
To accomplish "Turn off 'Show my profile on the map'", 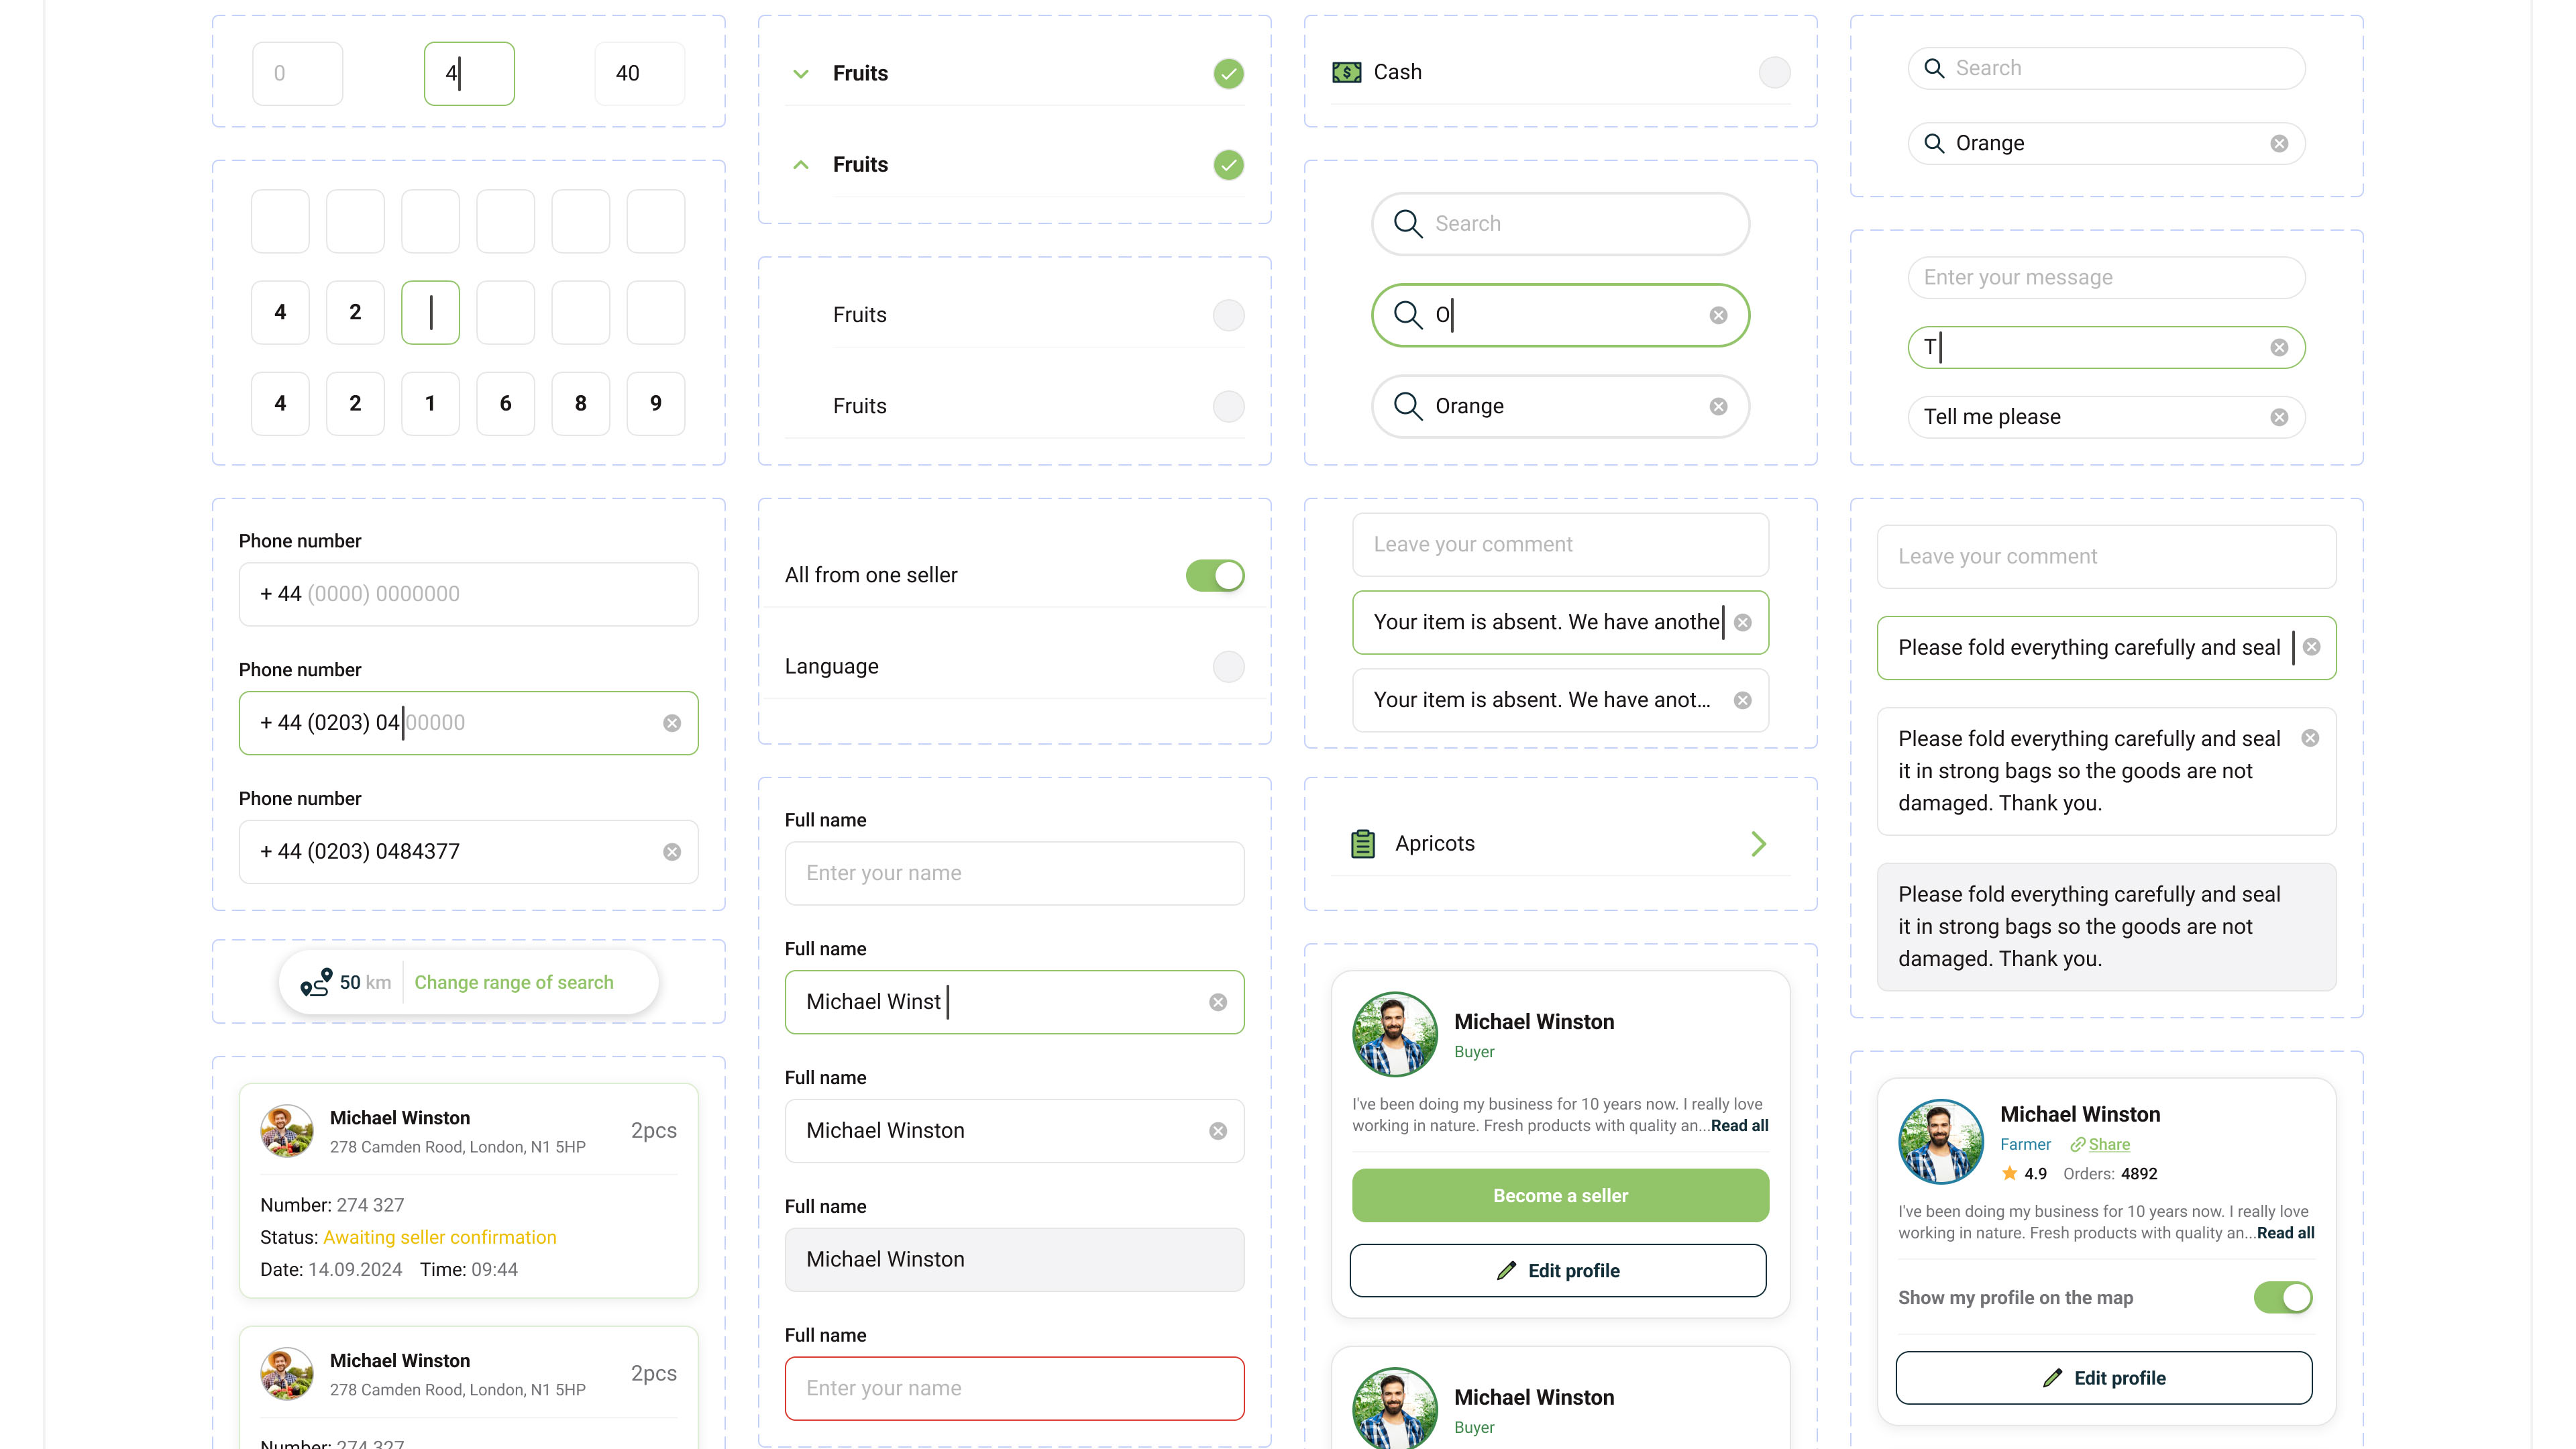I will pyautogui.click(x=2283, y=1297).
